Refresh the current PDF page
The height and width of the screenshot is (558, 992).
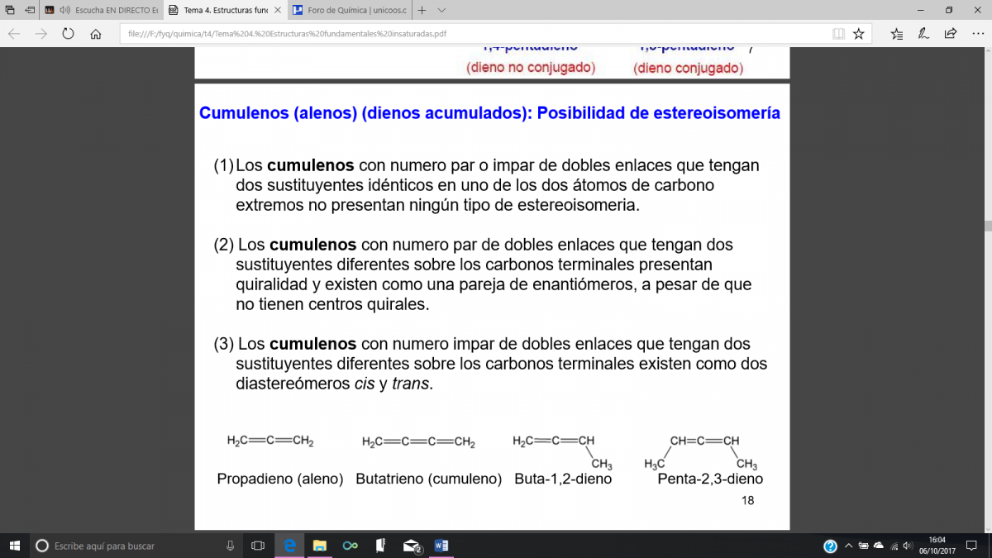tap(68, 34)
